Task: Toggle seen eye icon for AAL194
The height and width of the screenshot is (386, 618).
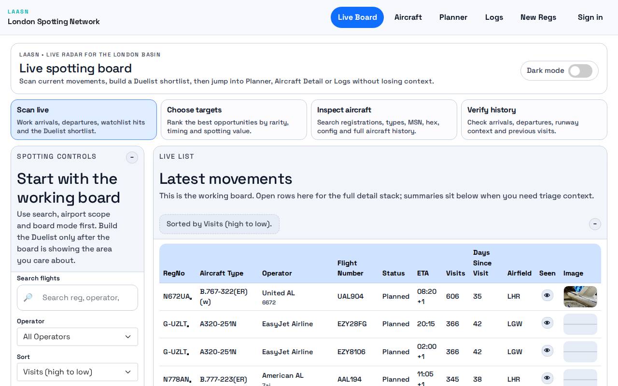Action: pyautogui.click(x=547, y=378)
